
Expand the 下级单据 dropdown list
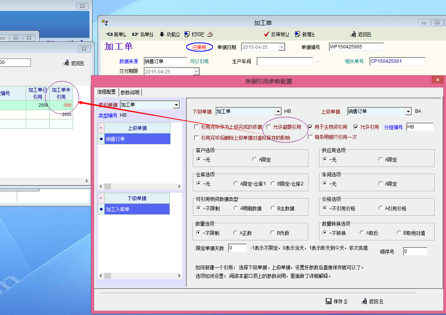pos(278,111)
